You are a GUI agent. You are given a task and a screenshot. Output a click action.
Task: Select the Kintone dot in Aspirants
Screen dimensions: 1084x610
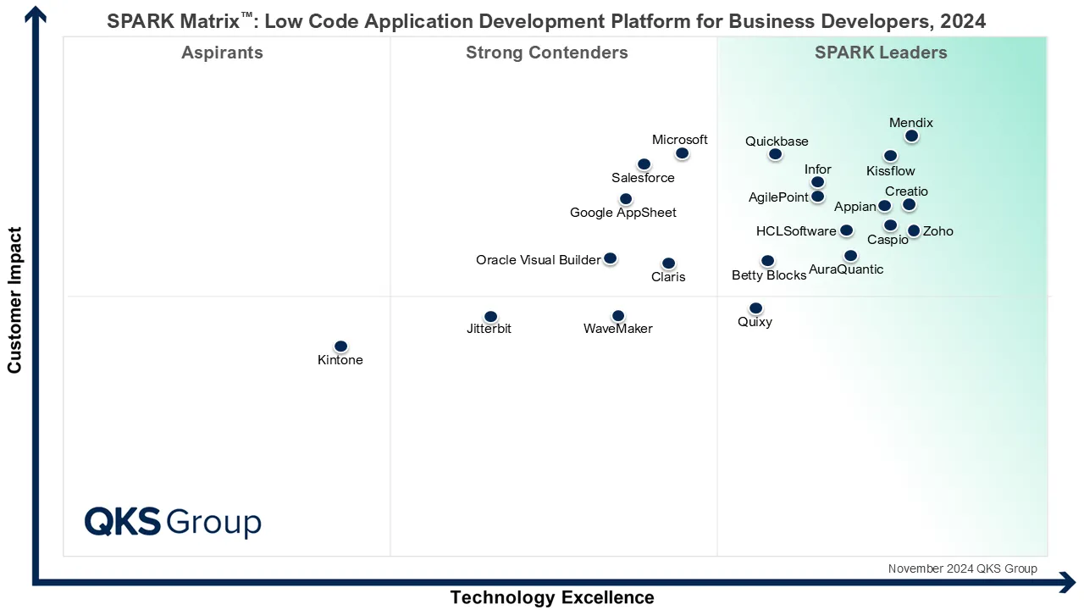coord(340,347)
